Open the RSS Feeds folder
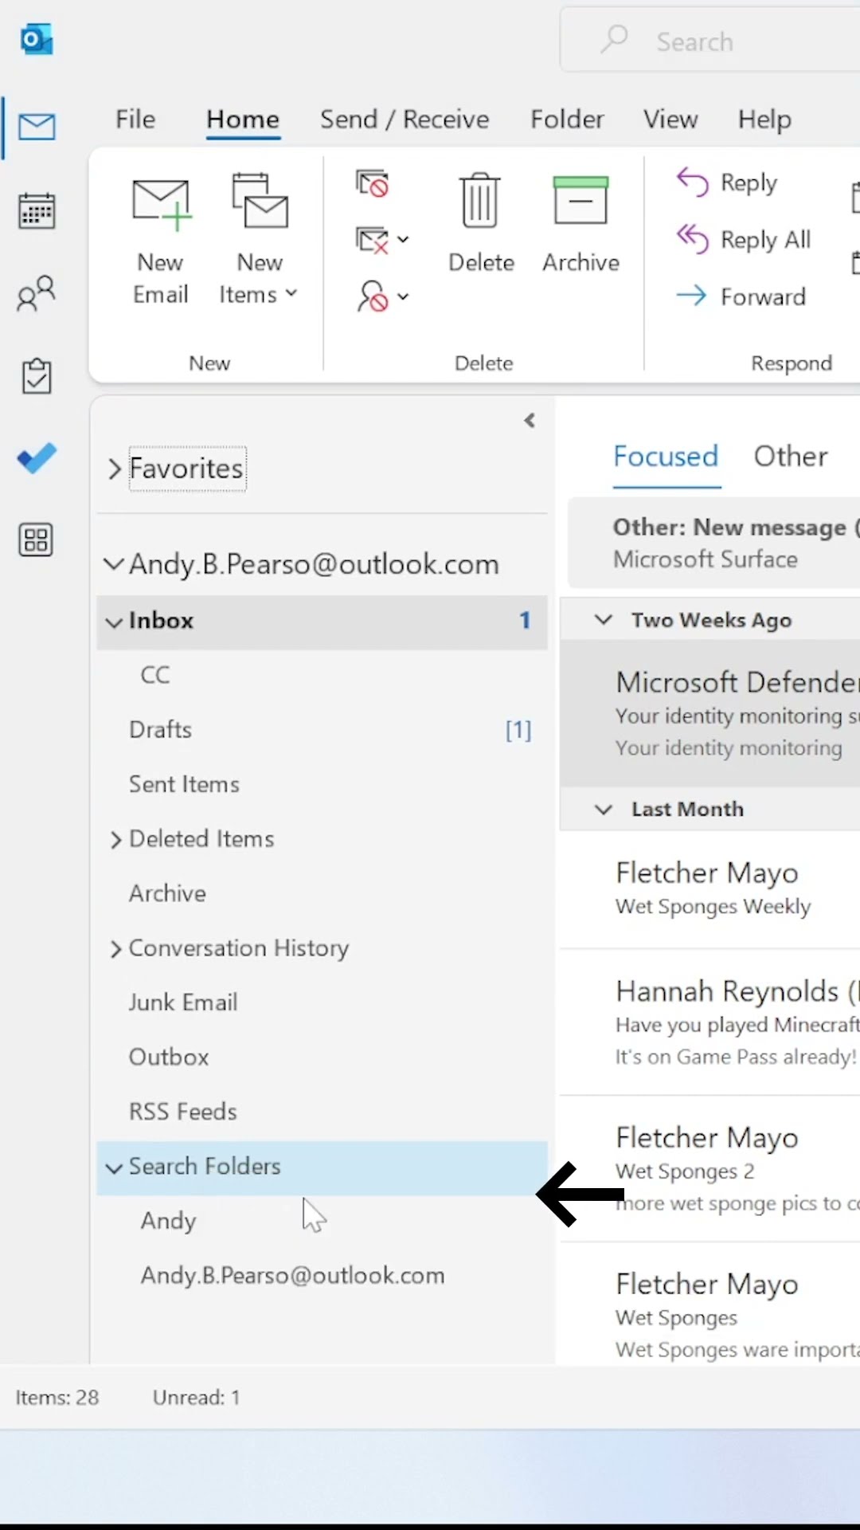The image size is (860, 1530). [322, 1112]
